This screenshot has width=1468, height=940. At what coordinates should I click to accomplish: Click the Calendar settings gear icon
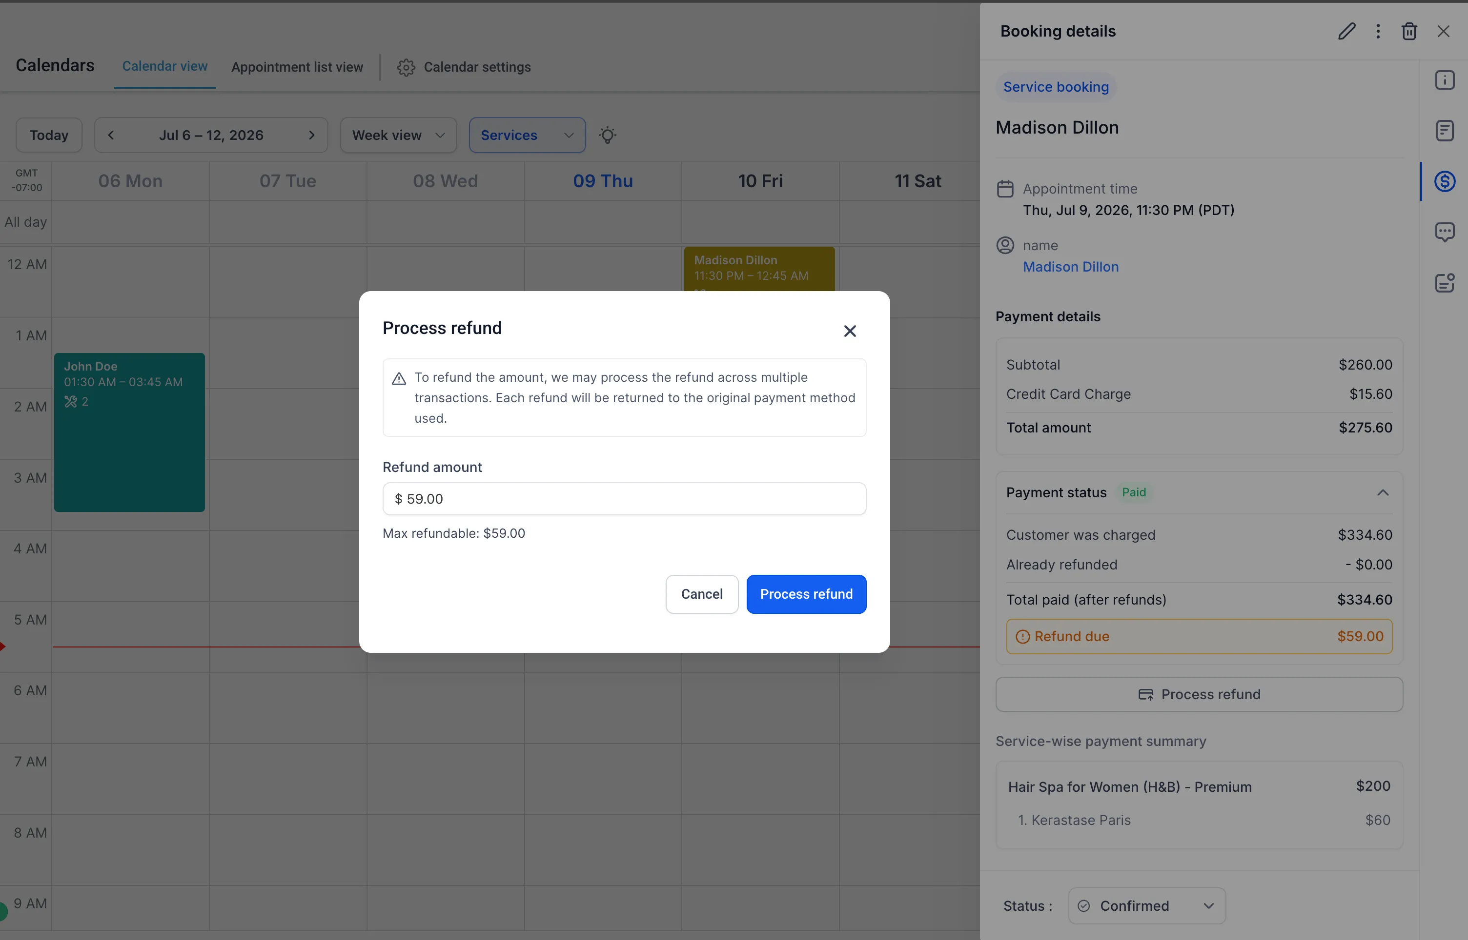pos(406,67)
